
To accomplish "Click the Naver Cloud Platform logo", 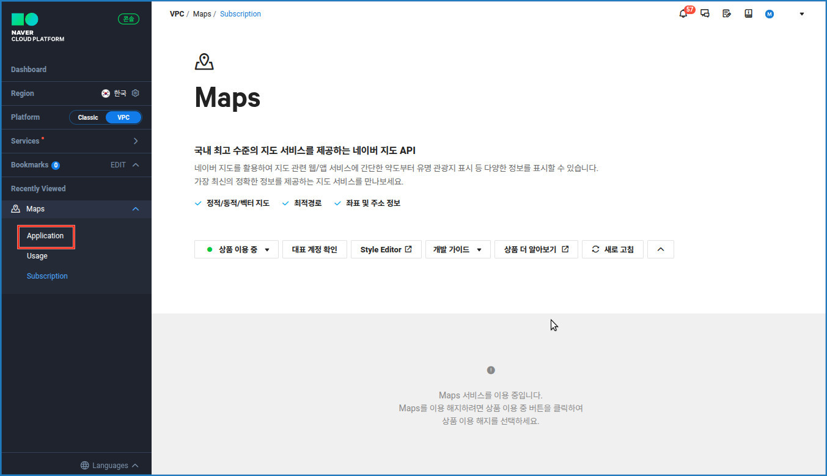I will (37, 27).
